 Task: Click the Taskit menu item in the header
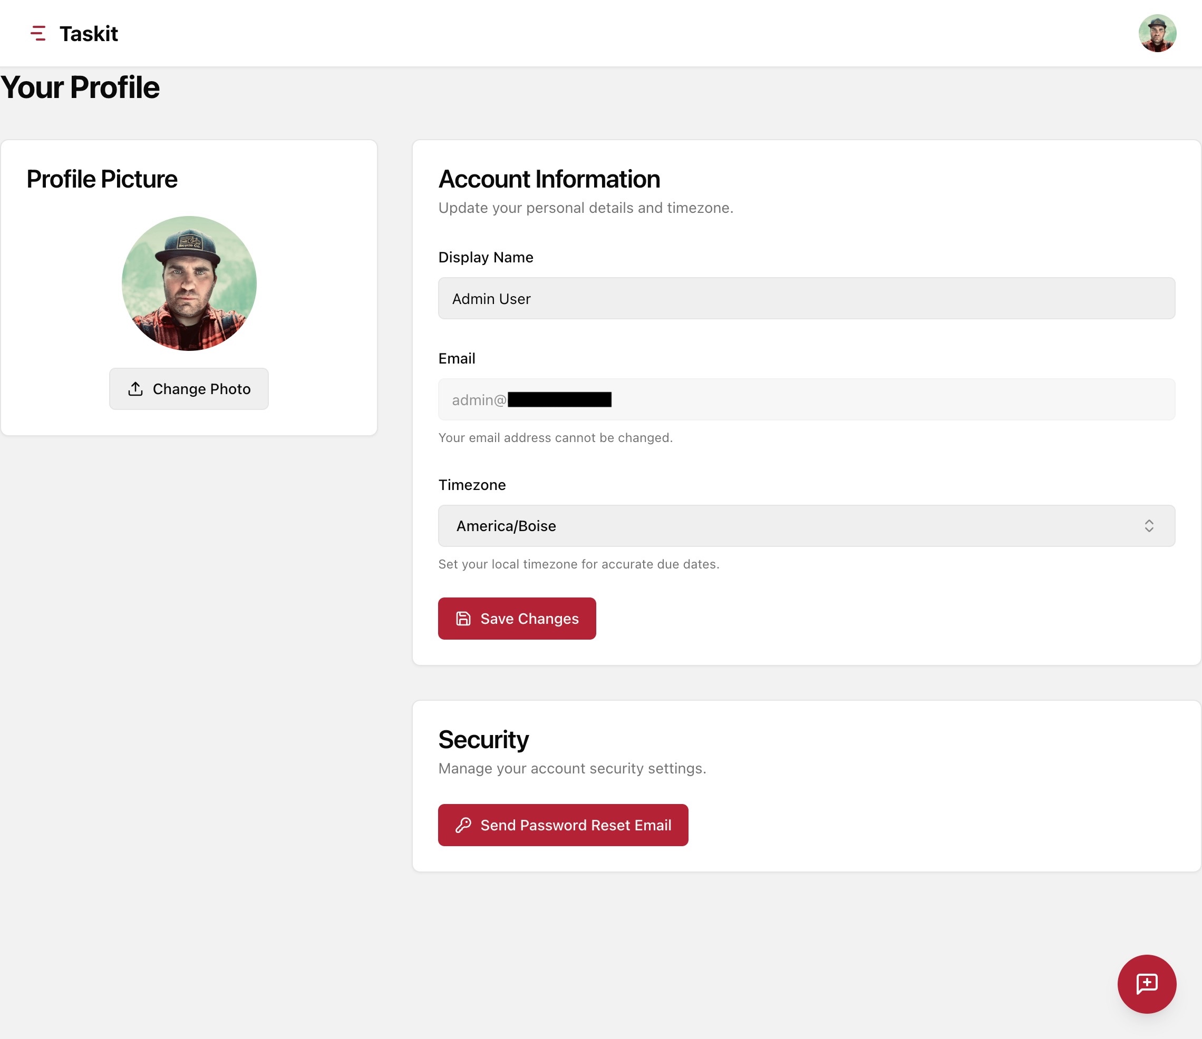(x=88, y=33)
